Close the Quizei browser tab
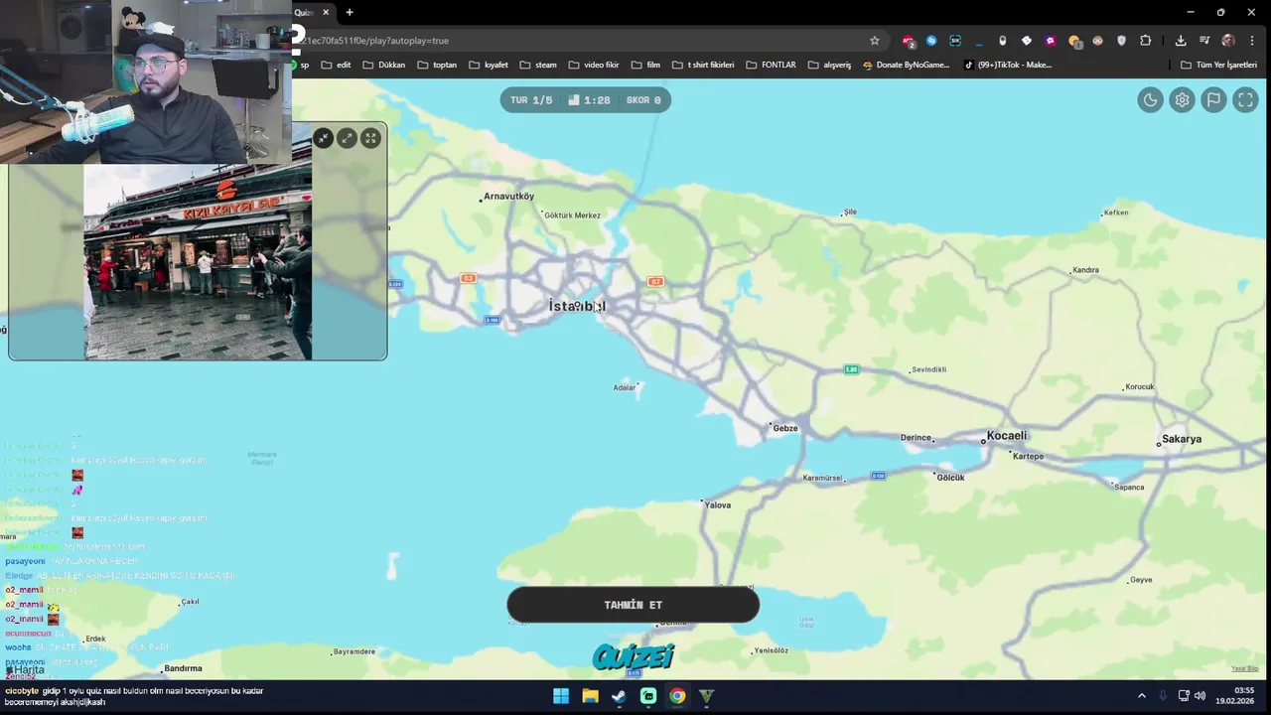 click(x=325, y=12)
